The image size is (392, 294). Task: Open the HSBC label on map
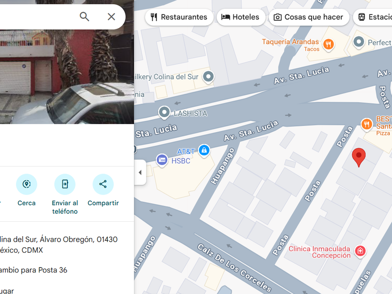181,161
